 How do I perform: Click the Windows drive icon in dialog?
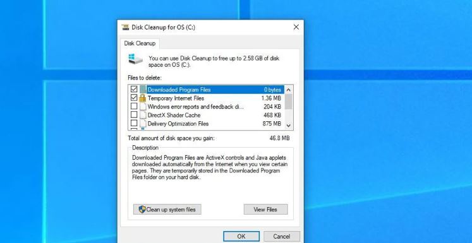[x=135, y=59]
